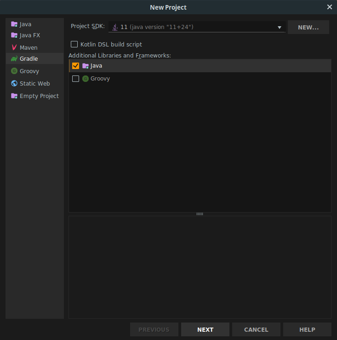This screenshot has height=340, width=337.
Task: Select Maven project type label
Action: tap(29, 47)
